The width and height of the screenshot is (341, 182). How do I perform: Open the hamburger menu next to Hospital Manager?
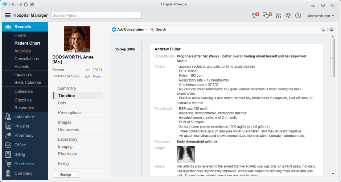point(8,15)
